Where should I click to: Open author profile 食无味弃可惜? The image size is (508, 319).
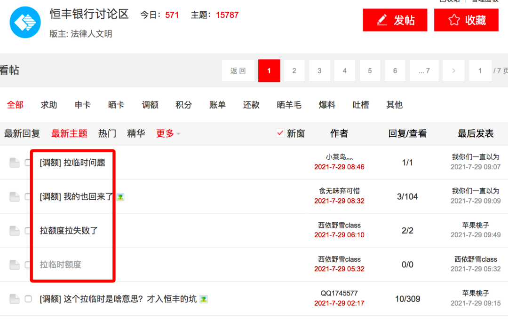click(x=339, y=191)
